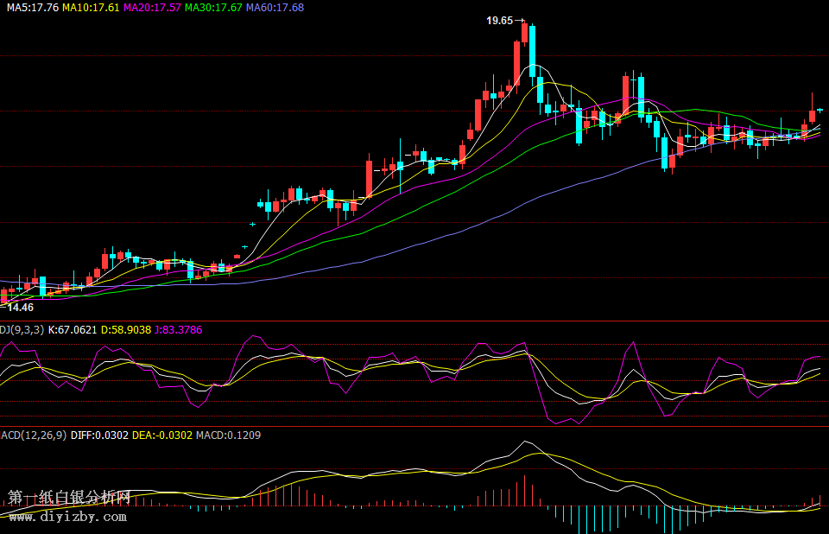
Task: Select the magenta J:83.3786 value label
Action: coord(179,329)
